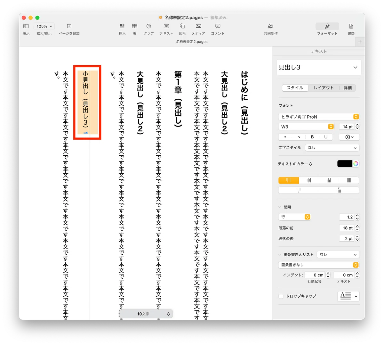
Task: Click the 名称未設定2.pages window title
Action: (x=184, y=18)
